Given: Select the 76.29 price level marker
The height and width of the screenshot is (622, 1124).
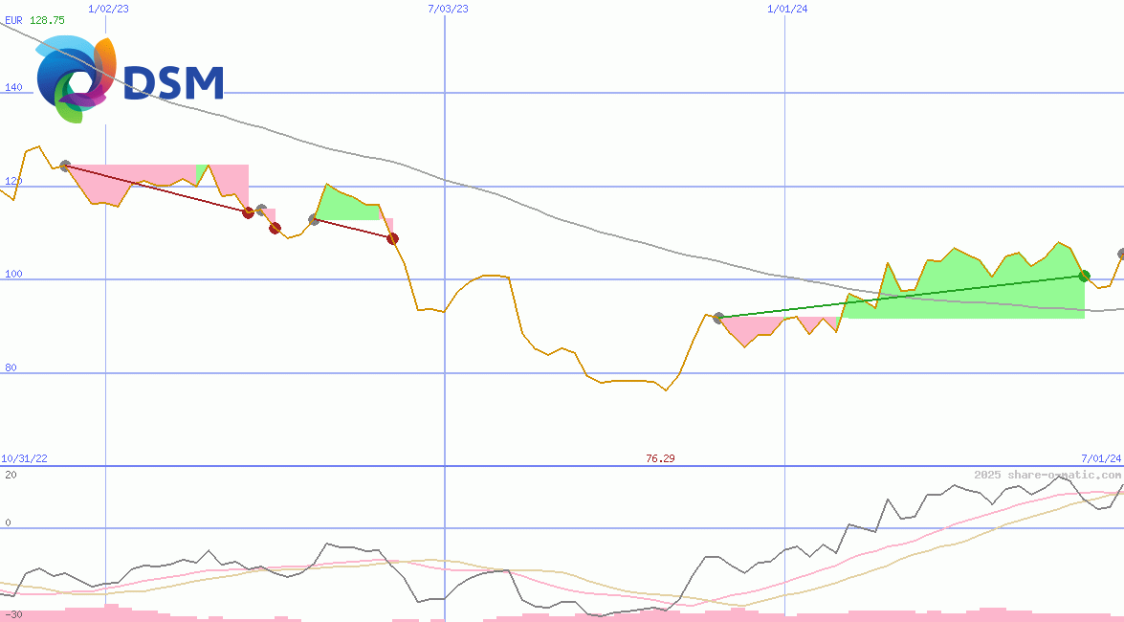Looking at the screenshot, I should pos(659,457).
